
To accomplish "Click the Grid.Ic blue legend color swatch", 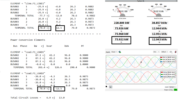I will tap(161, 76).
